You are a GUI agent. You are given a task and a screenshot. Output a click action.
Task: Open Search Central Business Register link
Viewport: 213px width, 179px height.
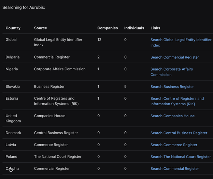coord(179,133)
